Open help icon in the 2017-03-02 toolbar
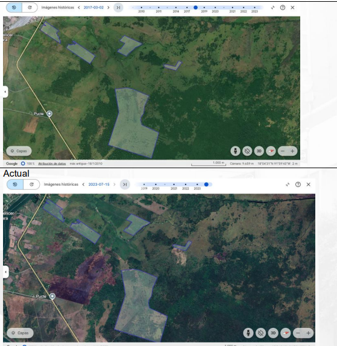 283,7
